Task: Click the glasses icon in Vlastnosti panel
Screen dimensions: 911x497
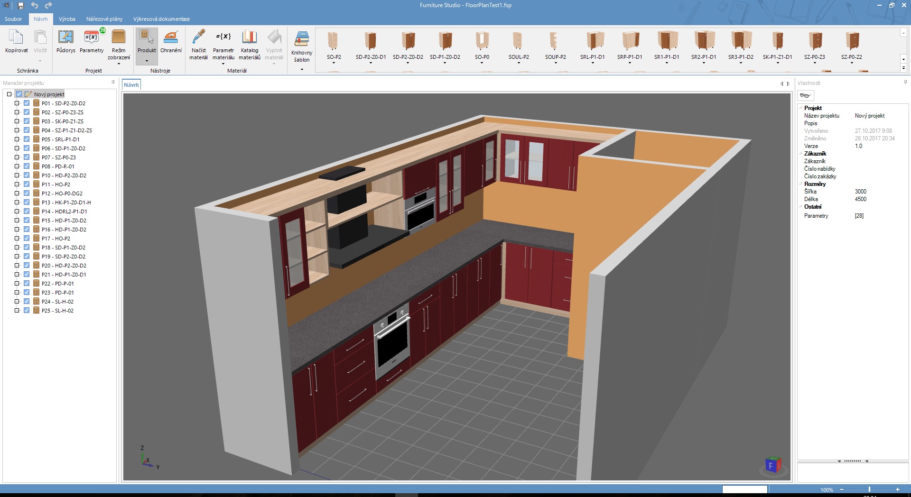Action: (805, 95)
